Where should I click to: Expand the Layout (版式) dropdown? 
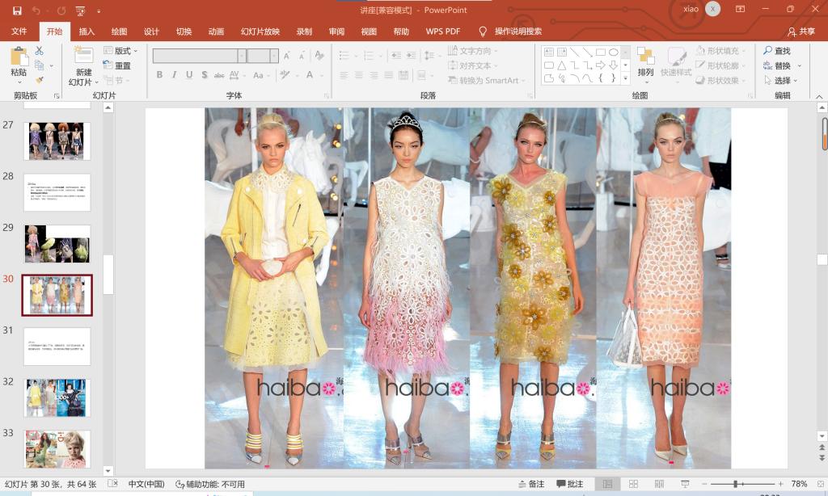point(121,51)
